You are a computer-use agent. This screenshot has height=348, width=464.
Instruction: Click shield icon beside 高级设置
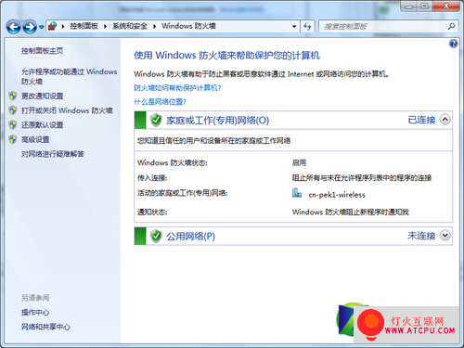click(x=13, y=139)
